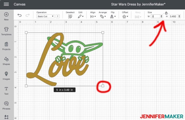Redo the last undone action
Image resolution: width=185 pixels, height=120 pixels.
[x=27, y=15]
